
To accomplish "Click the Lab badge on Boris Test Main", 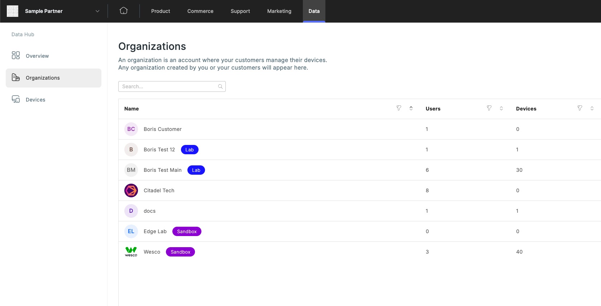I will click(196, 170).
